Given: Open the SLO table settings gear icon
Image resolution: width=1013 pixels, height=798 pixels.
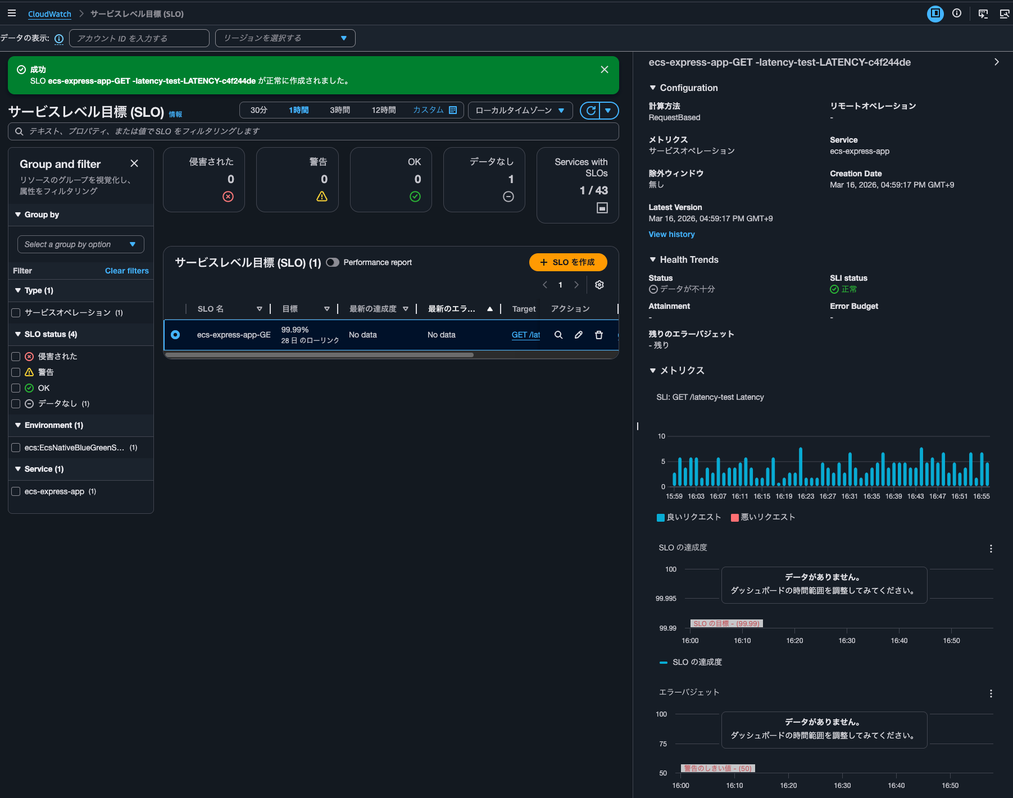Looking at the screenshot, I should coord(599,285).
